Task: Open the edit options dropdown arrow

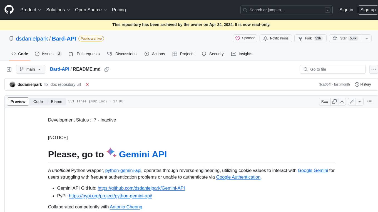Action: [x=360, y=102]
